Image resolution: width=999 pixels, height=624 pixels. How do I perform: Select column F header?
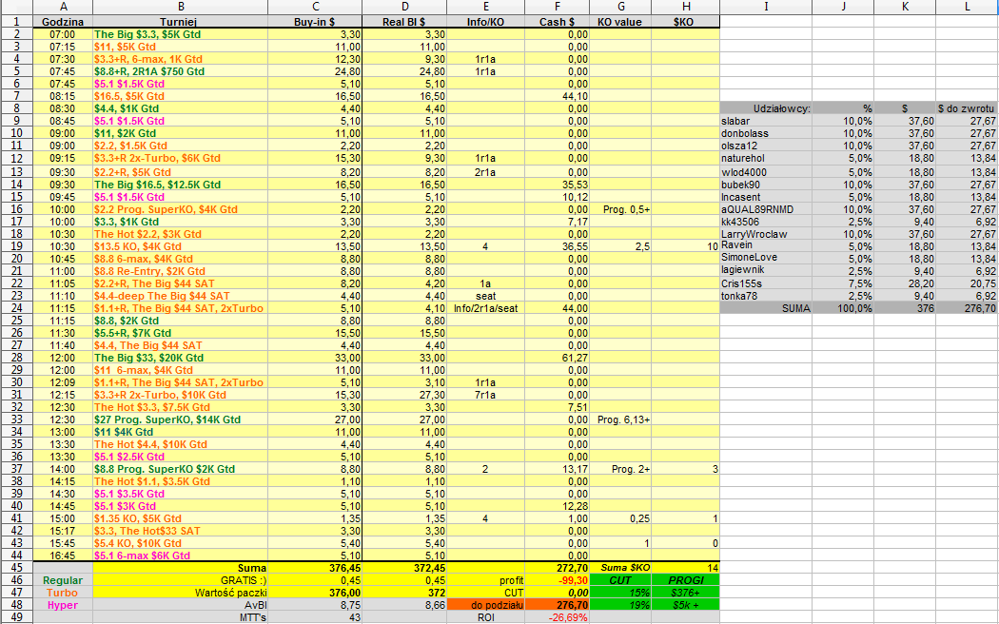coord(557,7)
